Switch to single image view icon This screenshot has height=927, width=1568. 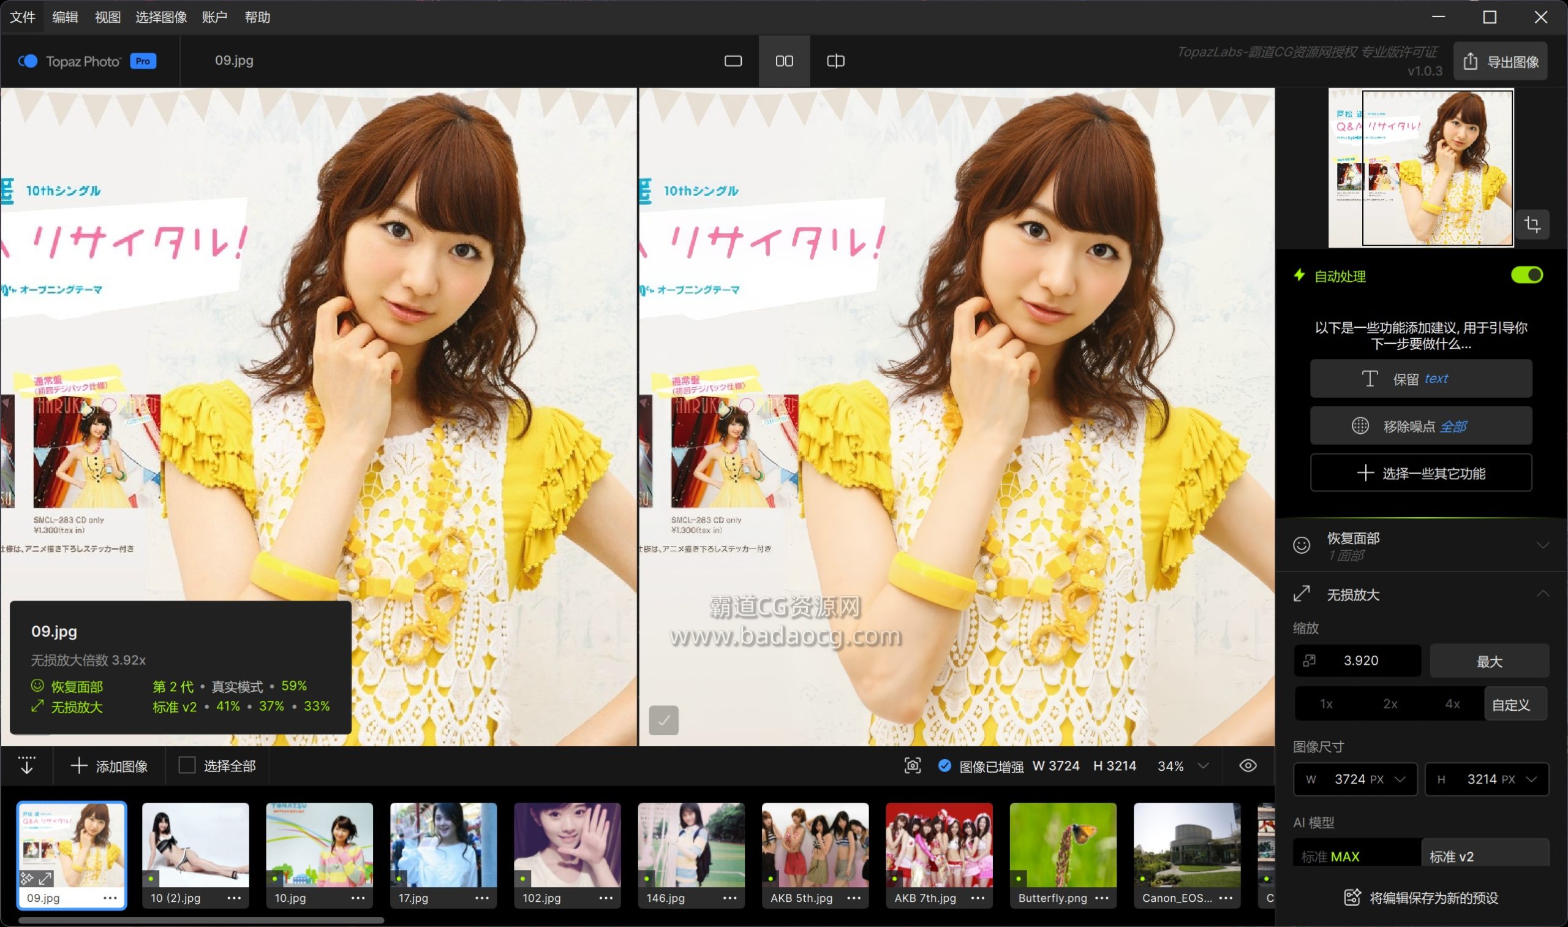[x=733, y=61]
